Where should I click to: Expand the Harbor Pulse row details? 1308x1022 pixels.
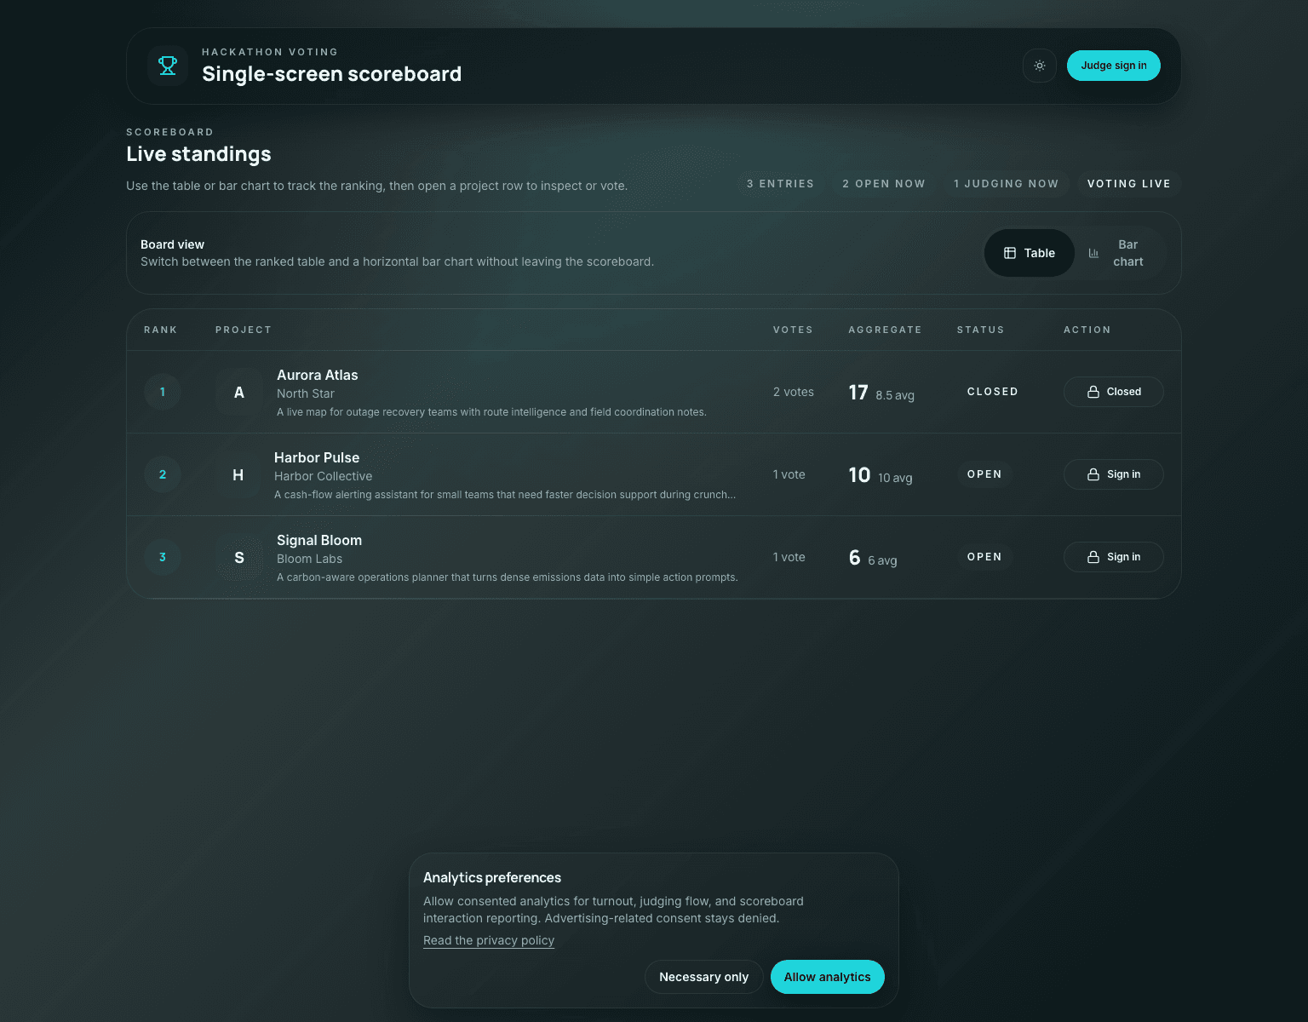pos(511,474)
